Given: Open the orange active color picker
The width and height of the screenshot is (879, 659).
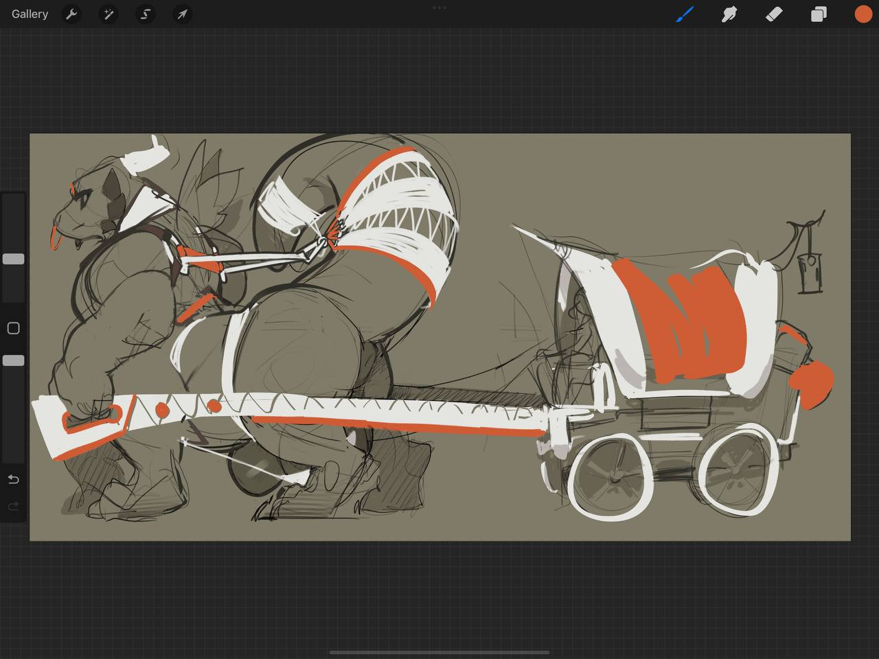Looking at the screenshot, I should click(x=863, y=14).
